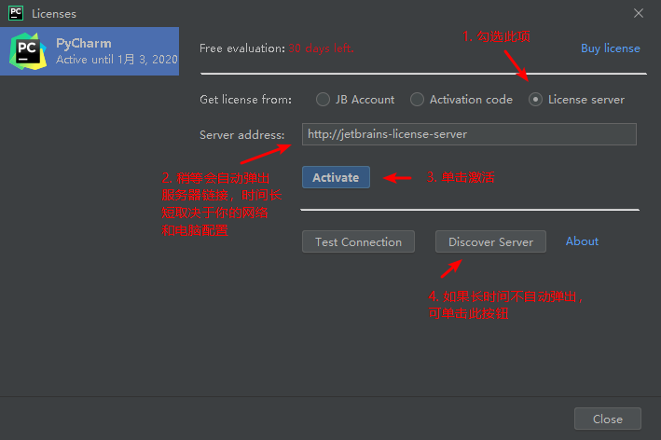Click the PC icon in title bar
Image resolution: width=661 pixels, height=440 pixels.
pyautogui.click(x=16, y=13)
